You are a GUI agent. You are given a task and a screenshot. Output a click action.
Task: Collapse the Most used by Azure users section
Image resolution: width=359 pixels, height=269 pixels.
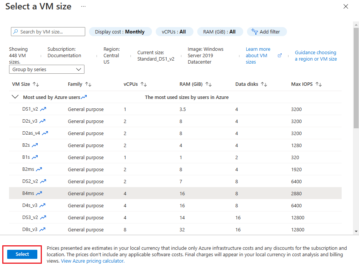point(14,96)
